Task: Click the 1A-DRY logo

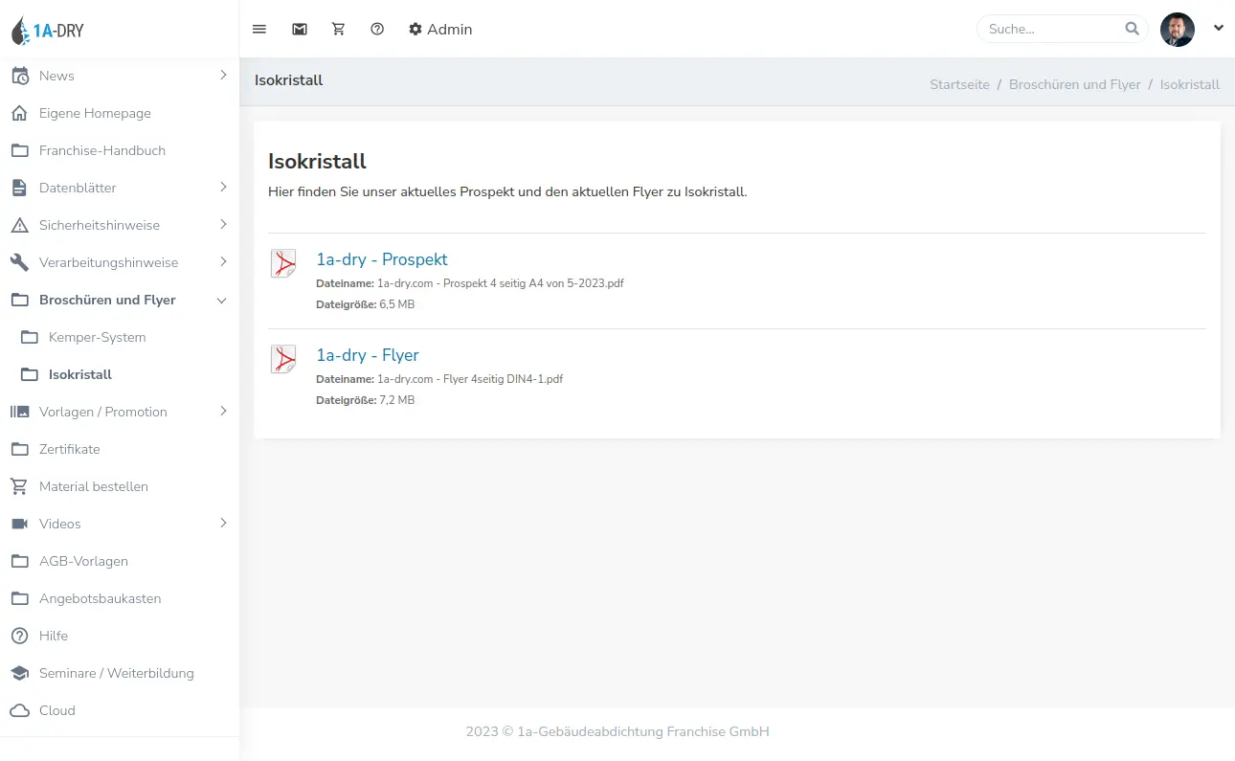Action: 48,31
